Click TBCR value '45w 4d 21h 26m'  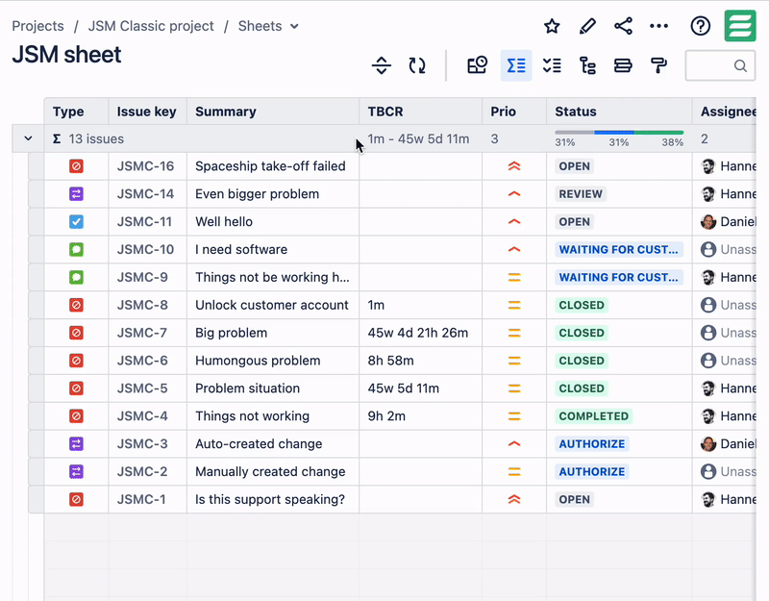418,333
